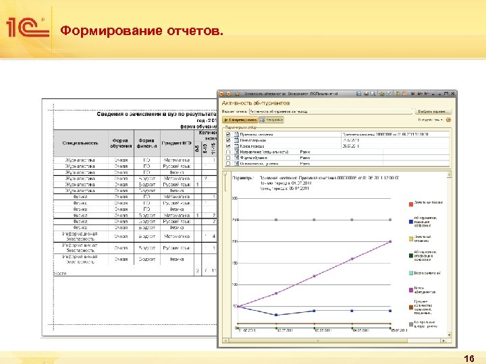Open comparison type Равно for Форма обучения row
Viewport: 486px width, 364px height.
pos(305,158)
